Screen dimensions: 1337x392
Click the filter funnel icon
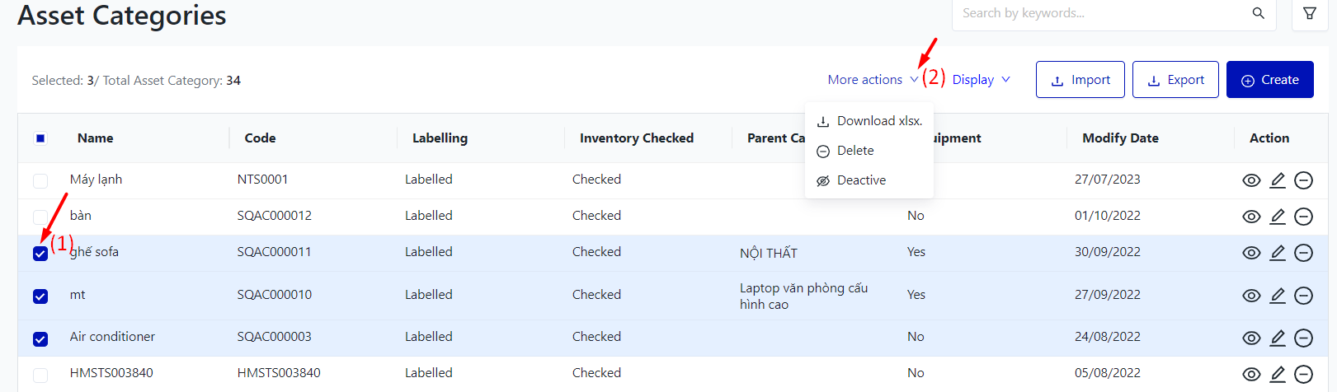click(1309, 13)
